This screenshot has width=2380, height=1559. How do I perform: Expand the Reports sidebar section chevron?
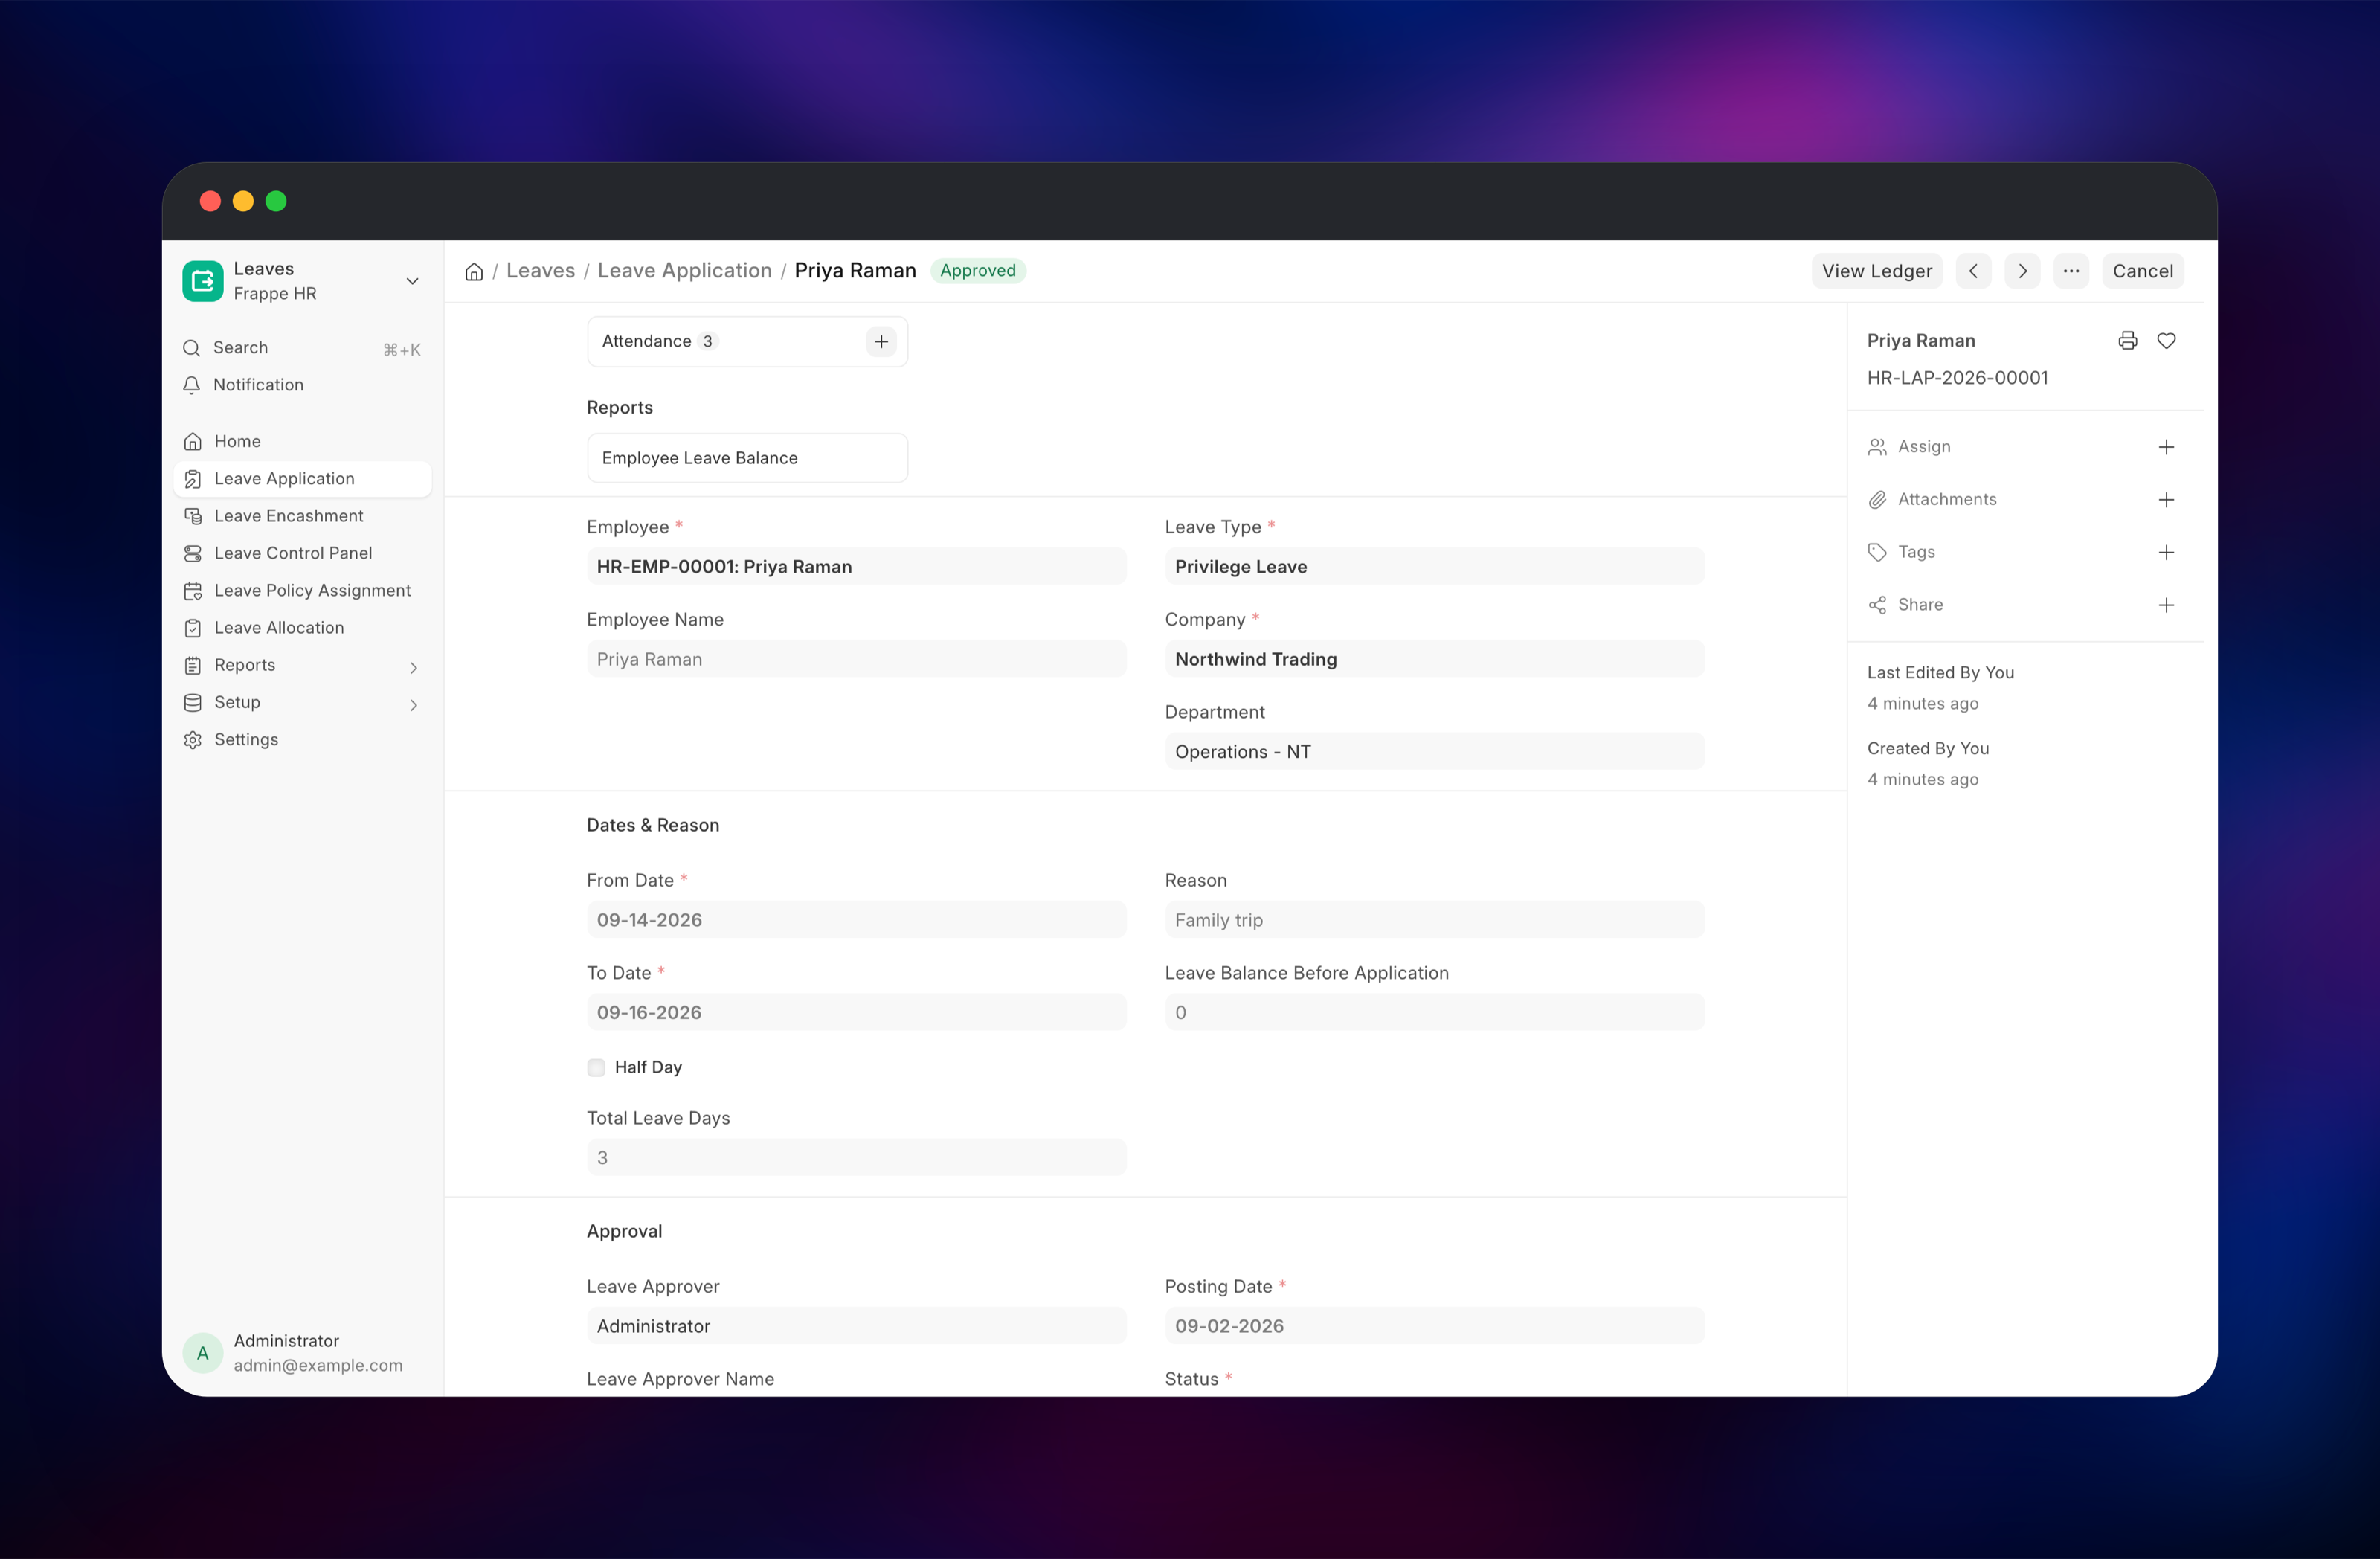pyautogui.click(x=413, y=667)
